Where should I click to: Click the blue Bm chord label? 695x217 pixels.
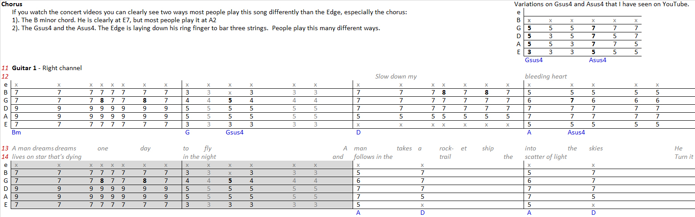16,132
